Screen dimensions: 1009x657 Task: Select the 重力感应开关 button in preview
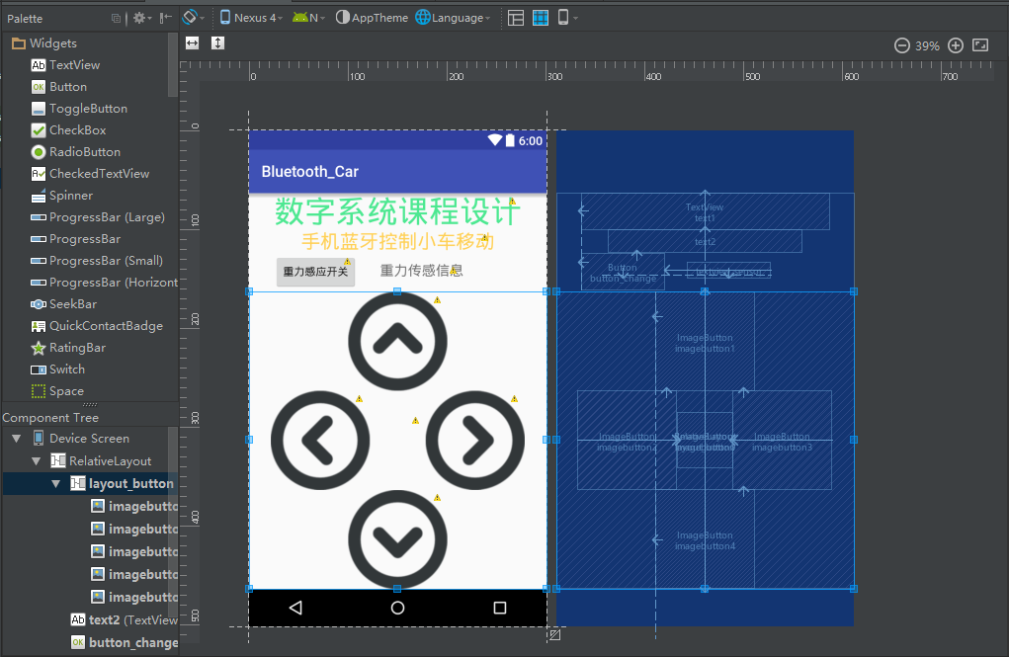coord(315,272)
